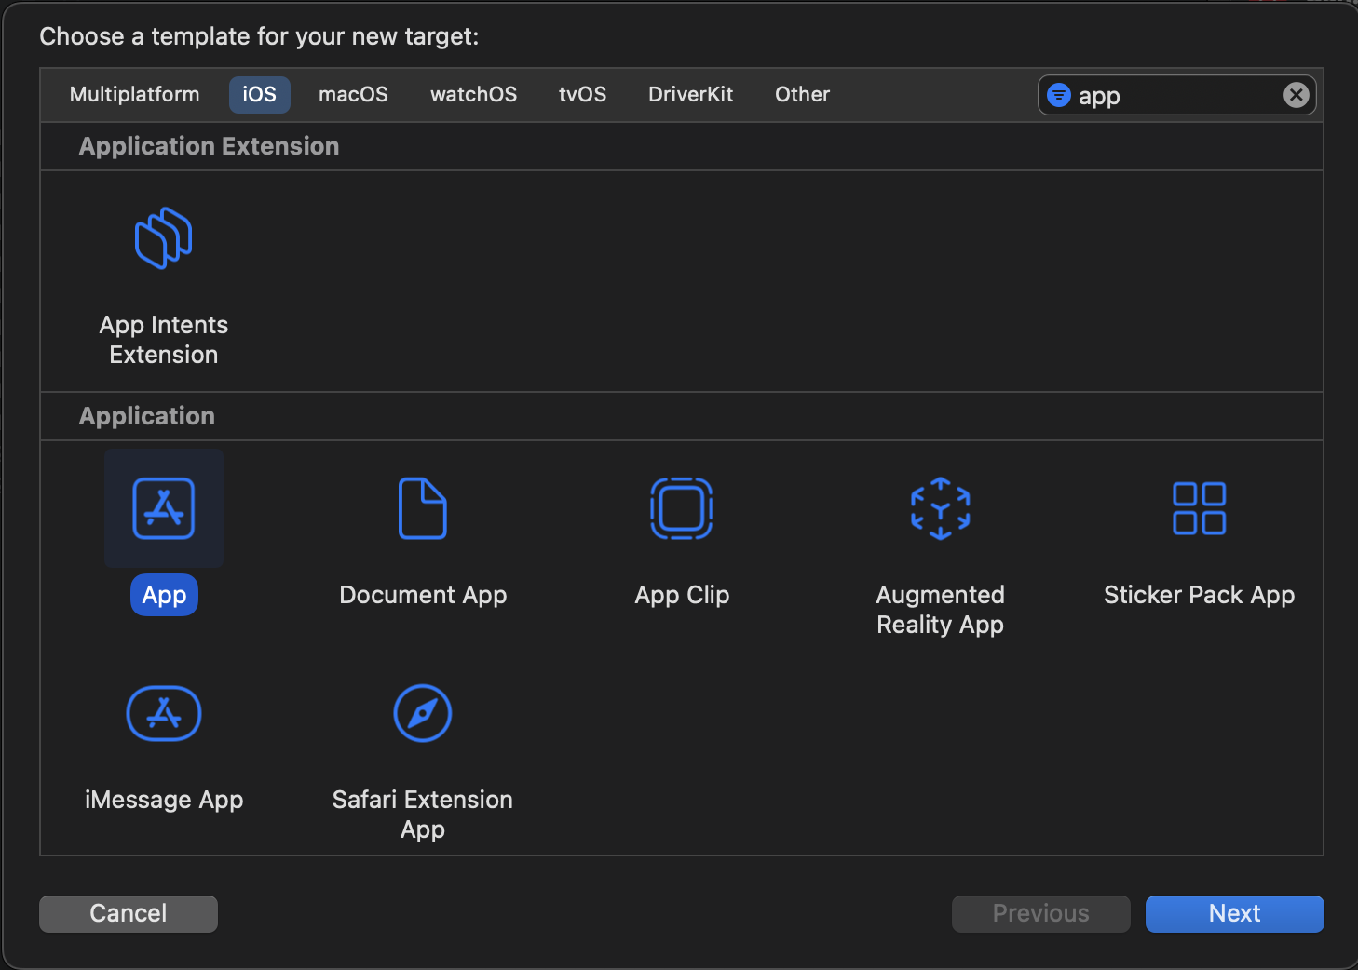Switch to the DriverKit tab
Screen dimensions: 1358x970
(x=691, y=95)
